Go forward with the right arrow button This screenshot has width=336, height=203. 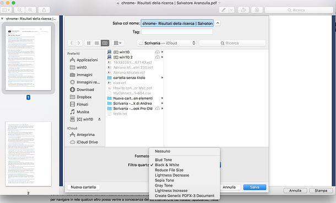click(79, 43)
